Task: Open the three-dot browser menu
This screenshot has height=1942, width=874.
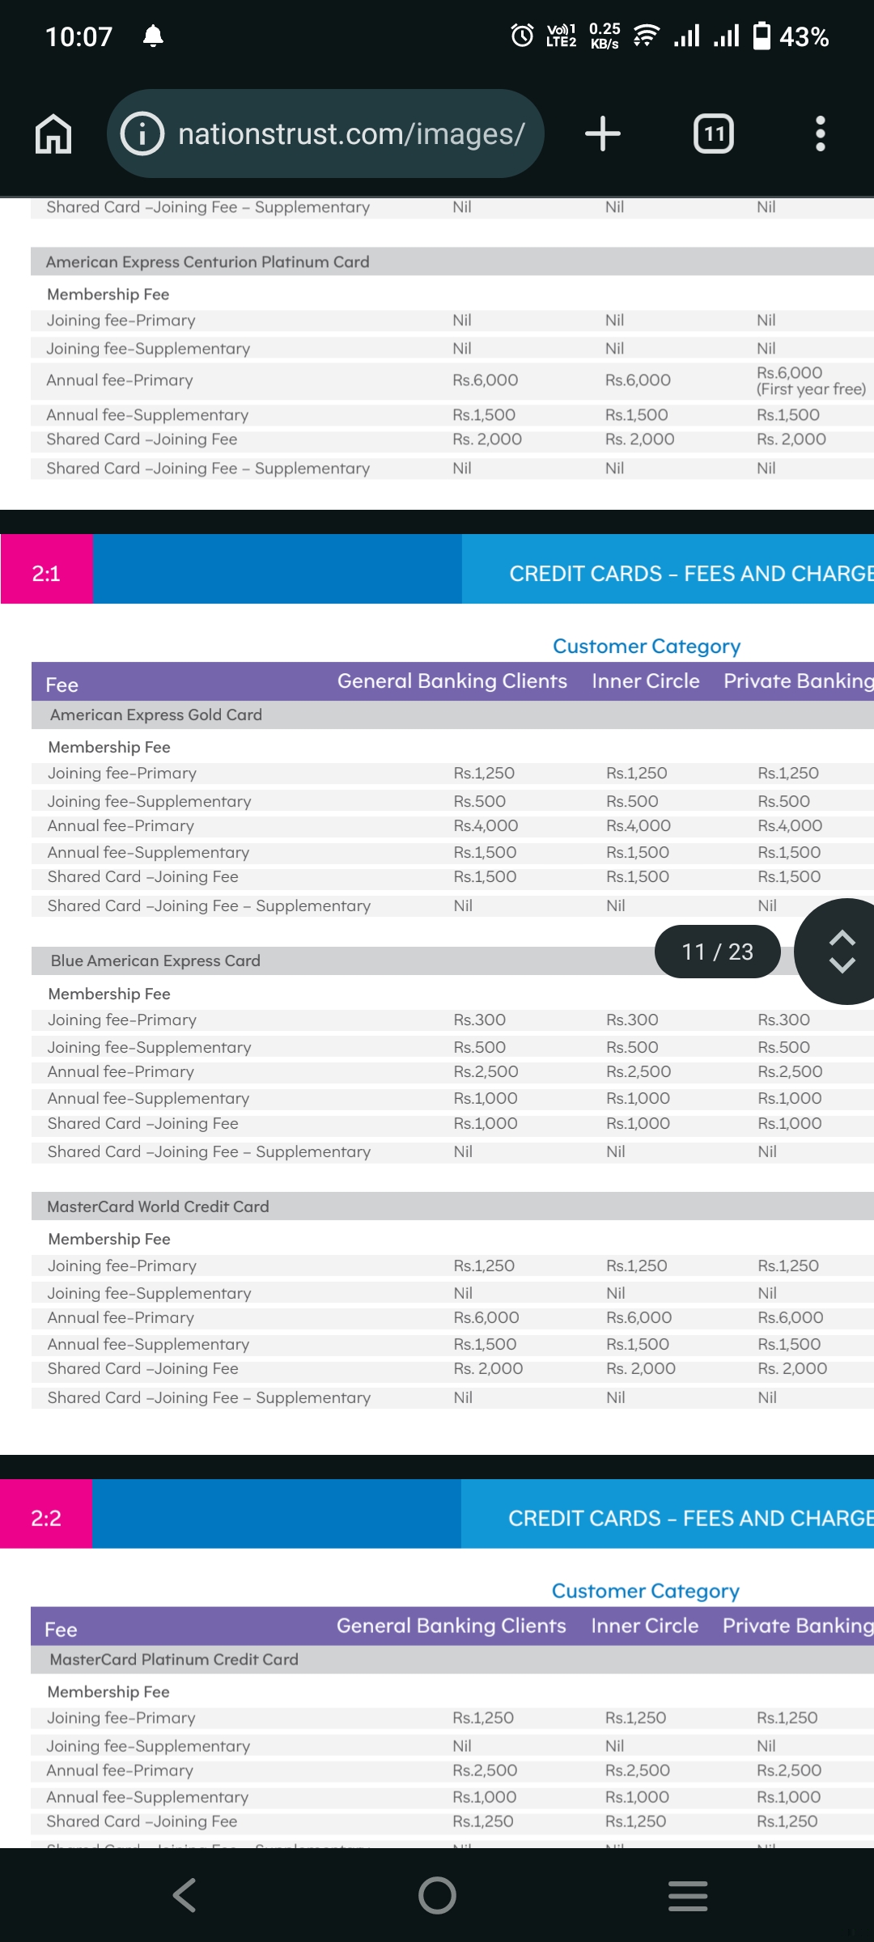Action: (821, 134)
